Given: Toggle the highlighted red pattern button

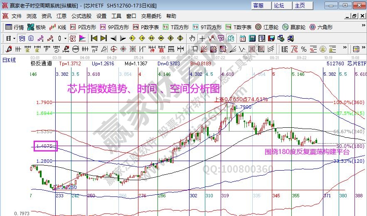Looking at the screenshot, I should tap(72, 38).
